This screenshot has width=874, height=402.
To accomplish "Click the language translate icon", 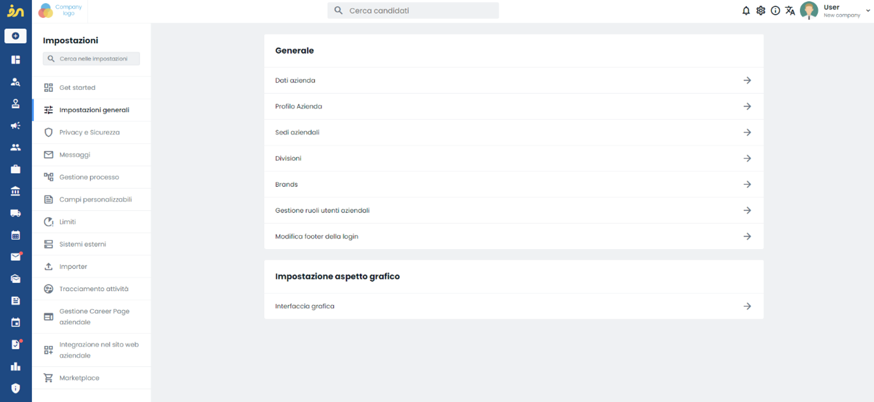I will 790,11.
